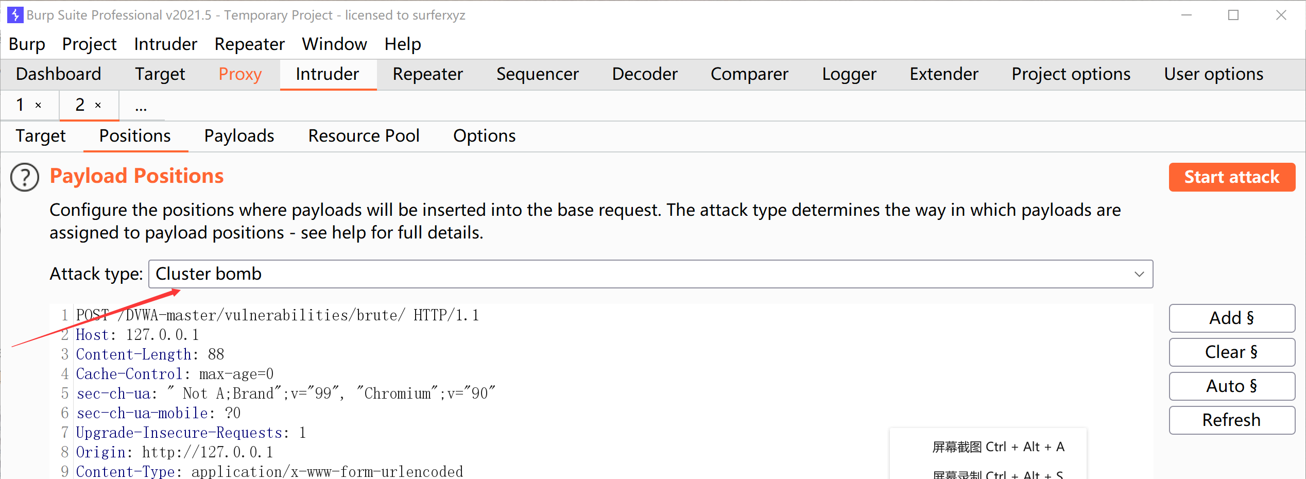
Task: Click the sec-ch-ua-mobile: ?0 line
Action: (x=158, y=413)
